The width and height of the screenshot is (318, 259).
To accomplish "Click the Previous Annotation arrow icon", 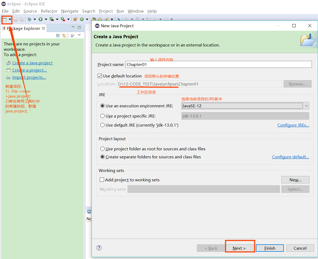I will coord(137,19).
